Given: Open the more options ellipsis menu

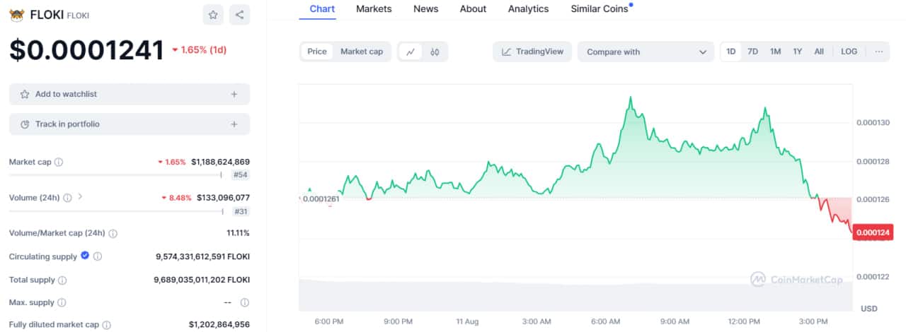Looking at the screenshot, I should (x=878, y=52).
